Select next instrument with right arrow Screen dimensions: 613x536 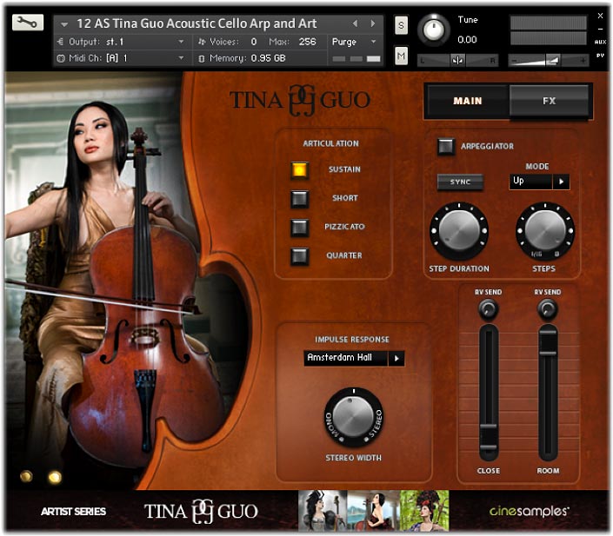373,23
